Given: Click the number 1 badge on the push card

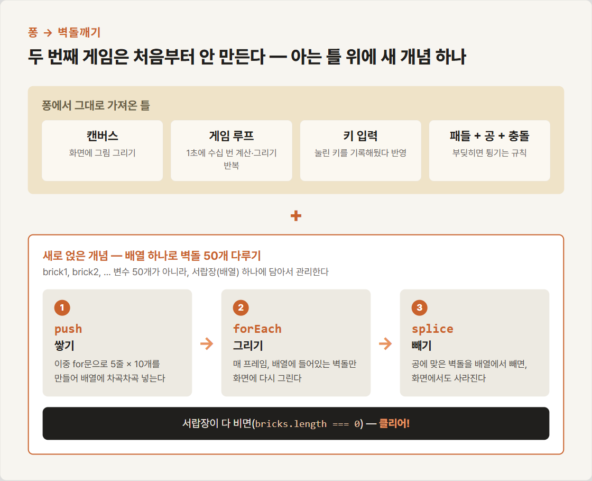Looking at the screenshot, I should [x=62, y=307].
